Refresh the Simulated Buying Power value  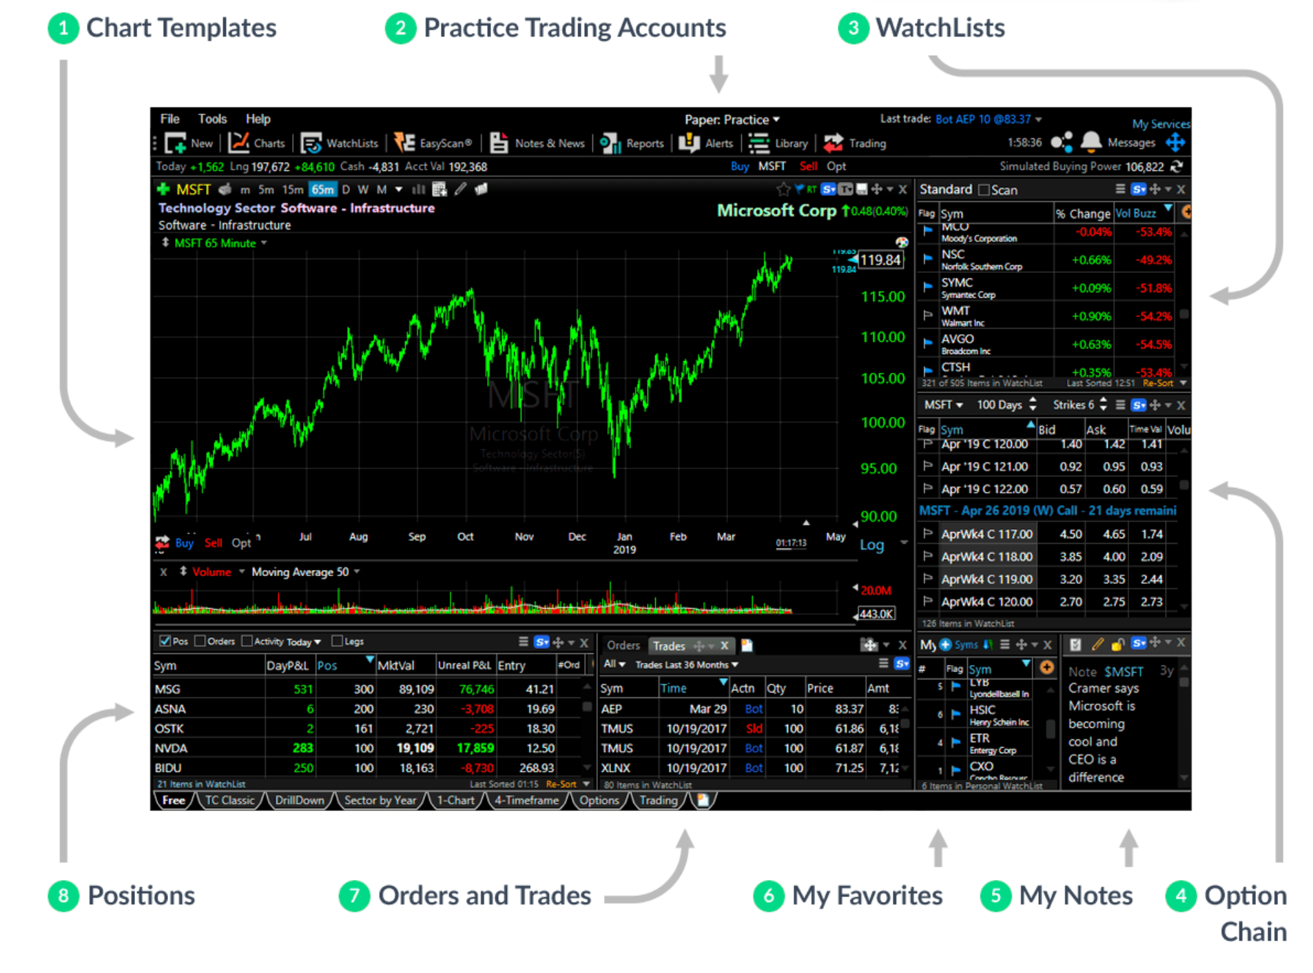pos(1177,167)
